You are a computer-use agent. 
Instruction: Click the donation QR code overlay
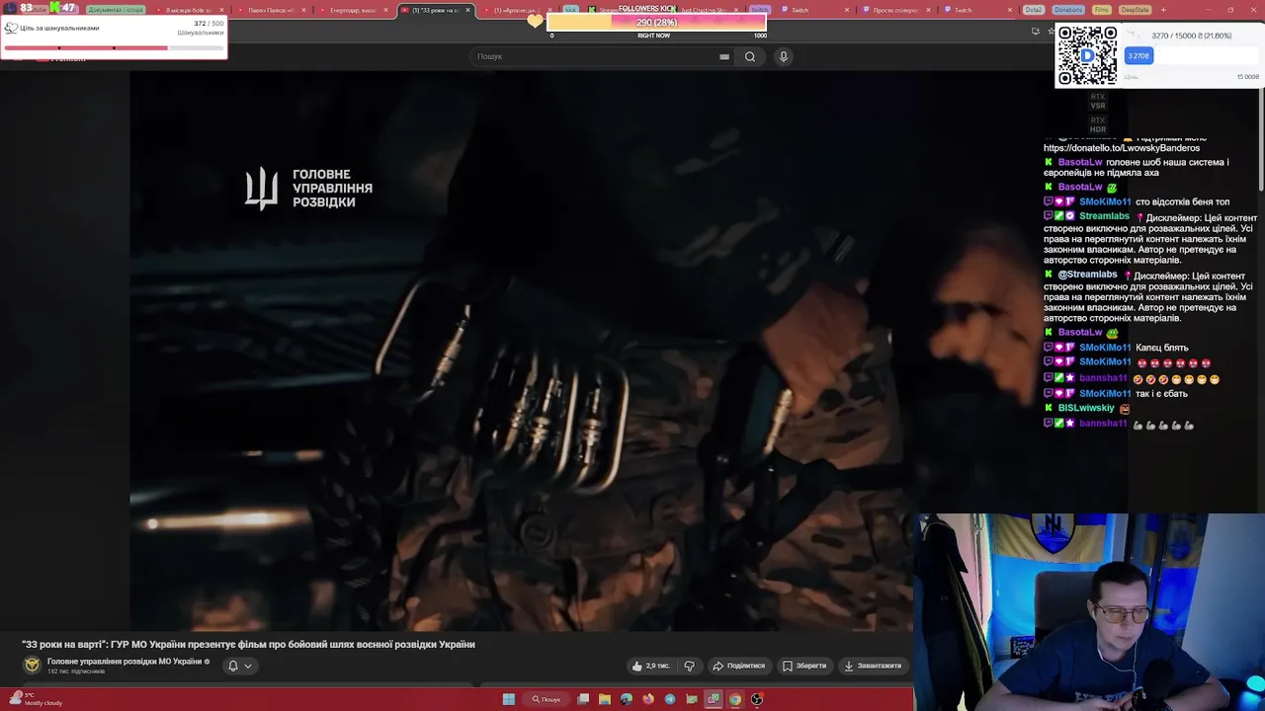[x=1087, y=55]
